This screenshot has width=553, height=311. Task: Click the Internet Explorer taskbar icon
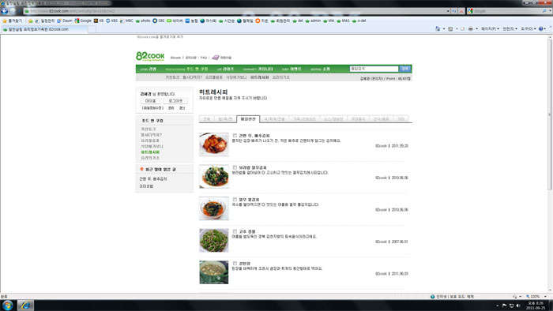click(x=25, y=305)
